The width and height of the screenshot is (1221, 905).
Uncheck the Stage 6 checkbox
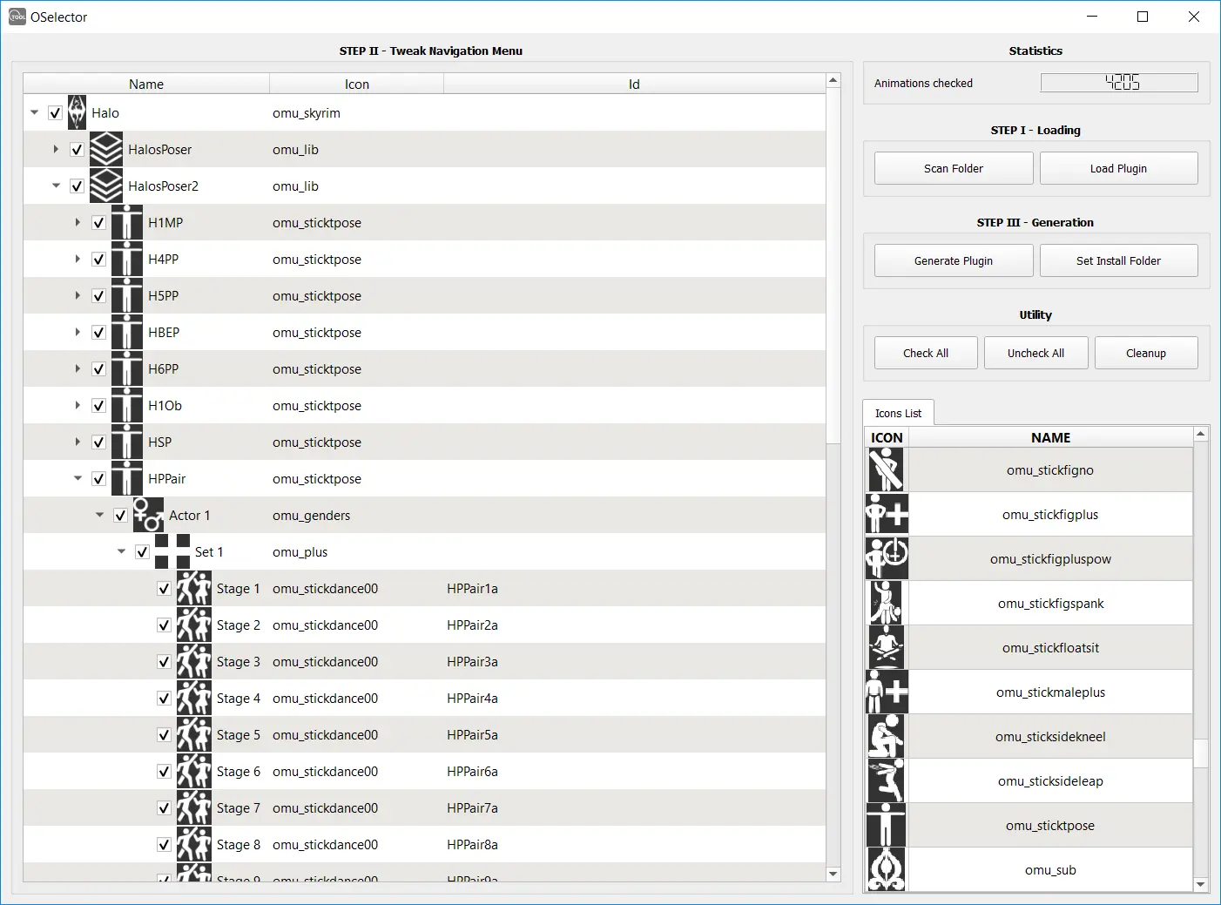[164, 772]
